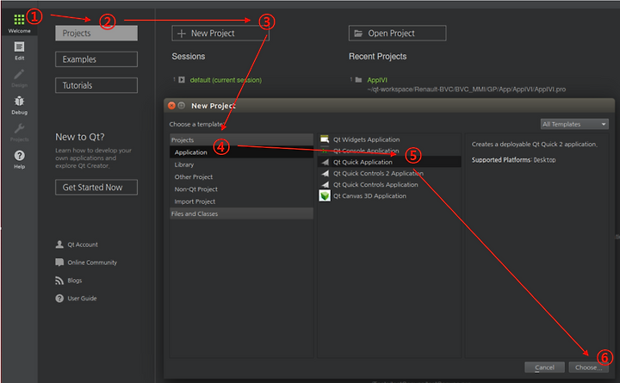The height and width of the screenshot is (383, 620).
Task: Close the New Project dialog
Action: [x=171, y=106]
